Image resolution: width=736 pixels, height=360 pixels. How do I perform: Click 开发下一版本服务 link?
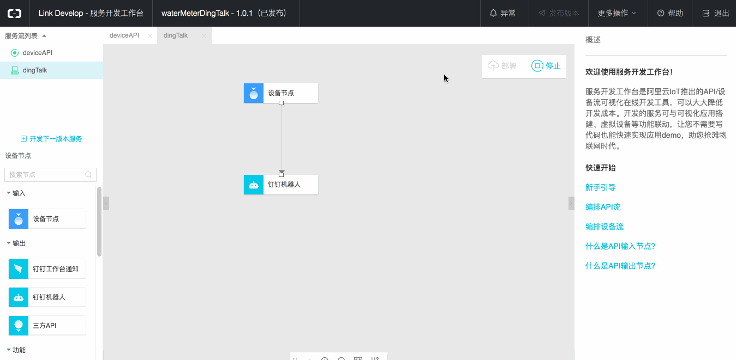[x=56, y=139]
